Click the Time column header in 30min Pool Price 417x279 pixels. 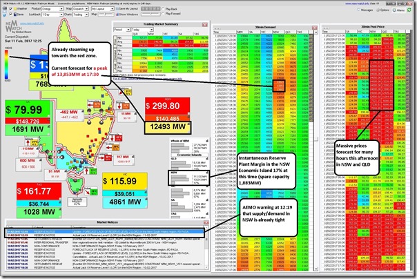(x=334, y=32)
